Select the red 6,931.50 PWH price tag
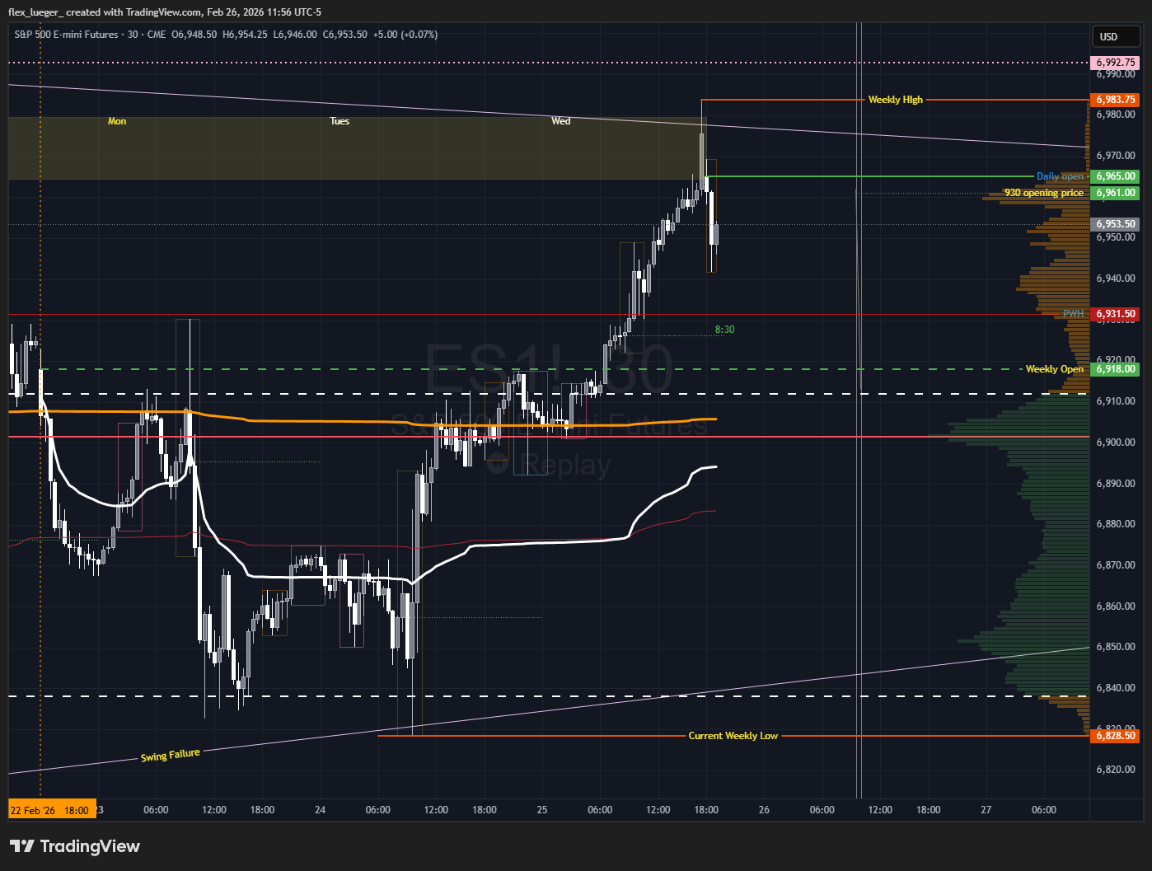The image size is (1152, 871). 1115,314
